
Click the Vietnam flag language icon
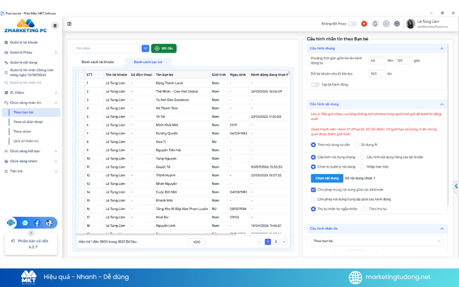pos(364,24)
